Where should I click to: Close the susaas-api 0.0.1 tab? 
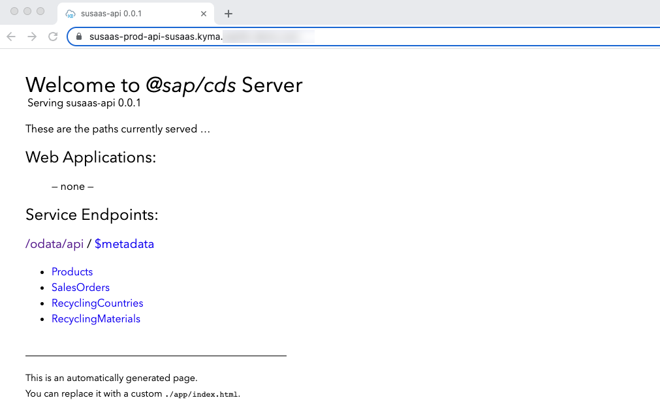click(x=204, y=14)
